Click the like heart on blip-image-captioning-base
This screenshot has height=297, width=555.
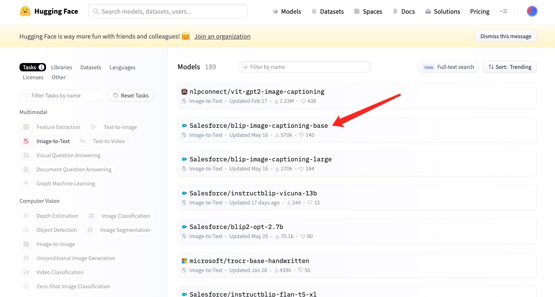[301, 135]
